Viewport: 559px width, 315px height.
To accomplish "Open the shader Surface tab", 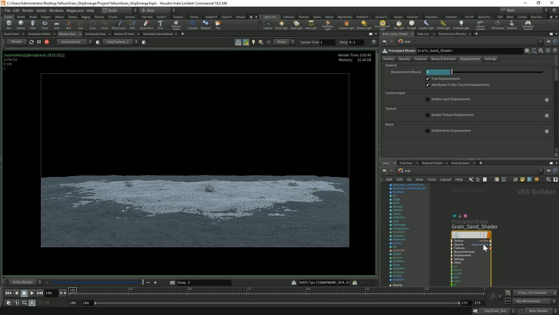I will pos(389,59).
